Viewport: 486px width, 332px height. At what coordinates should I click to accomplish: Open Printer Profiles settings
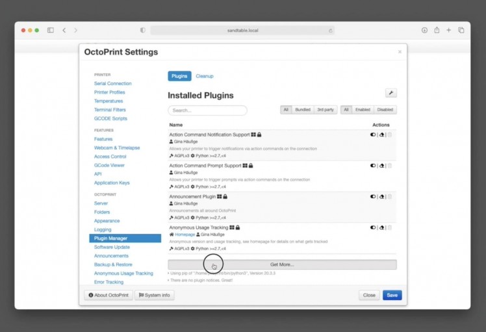(109, 92)
